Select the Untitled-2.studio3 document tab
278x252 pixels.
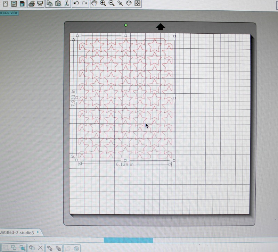(17, 232)
